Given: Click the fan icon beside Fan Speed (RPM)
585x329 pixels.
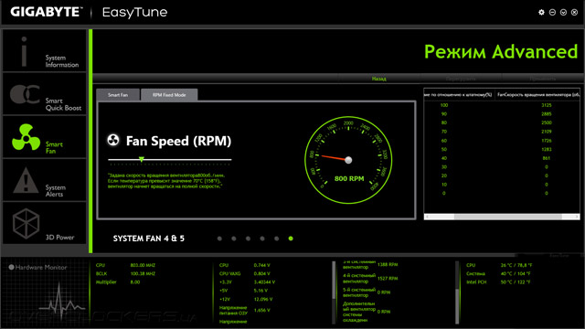Looking at the screenshot, I should point(113,140).
